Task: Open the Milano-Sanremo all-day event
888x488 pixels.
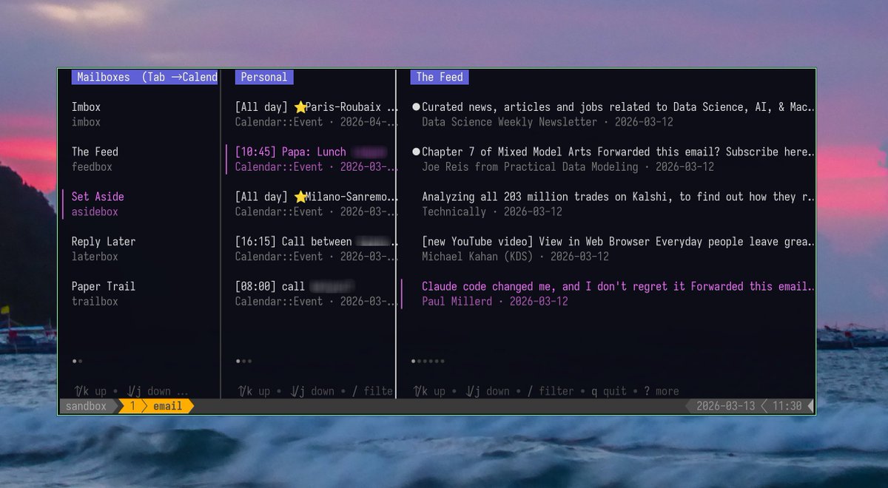Action: click(317, 204)
